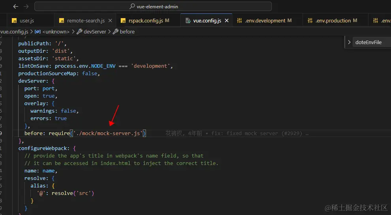Screen dimensions: 391x215
Task: Click the JS icon on remote-search.js tab
Action: (x=62, y=21)
